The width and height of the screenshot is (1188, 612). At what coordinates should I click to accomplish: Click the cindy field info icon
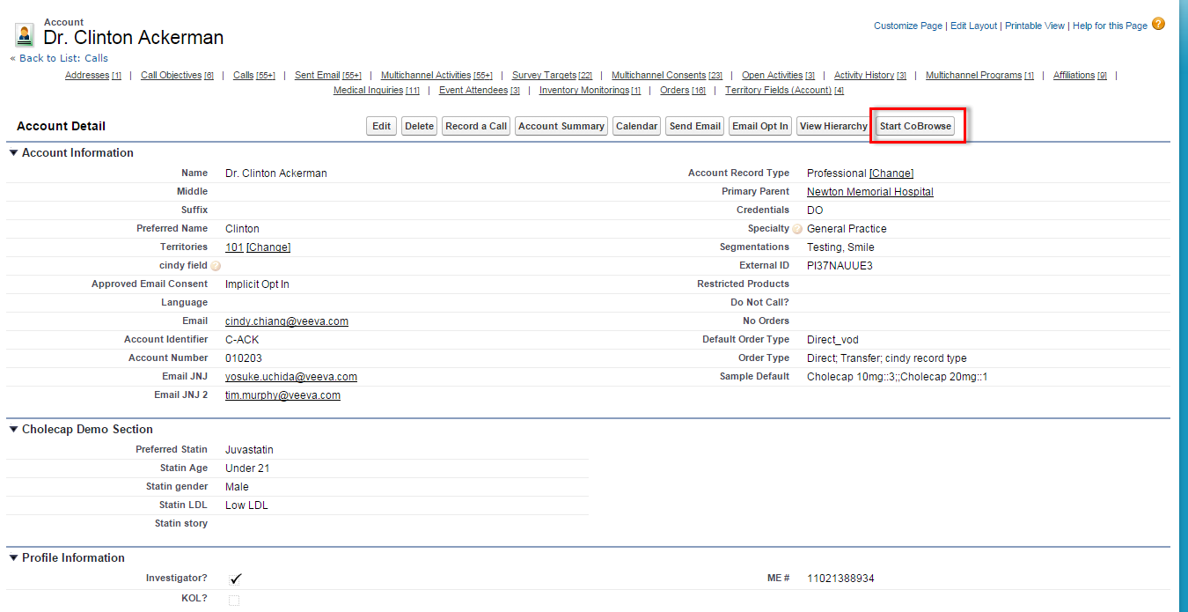coord(216,266)
